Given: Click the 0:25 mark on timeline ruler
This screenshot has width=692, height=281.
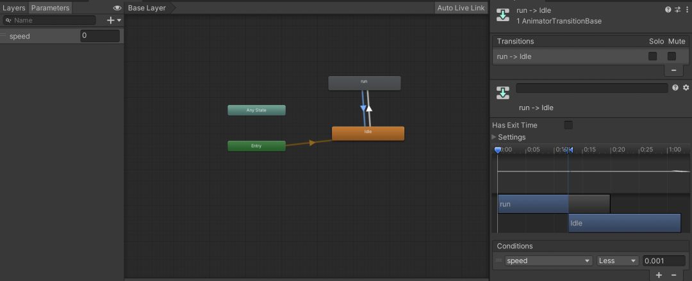Looking at the screenshot, I should click(647, 150).
